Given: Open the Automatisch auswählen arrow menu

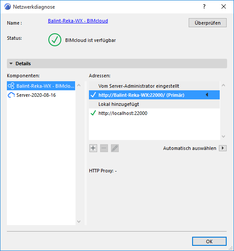Looking at the screenshot, I should 223,148.
